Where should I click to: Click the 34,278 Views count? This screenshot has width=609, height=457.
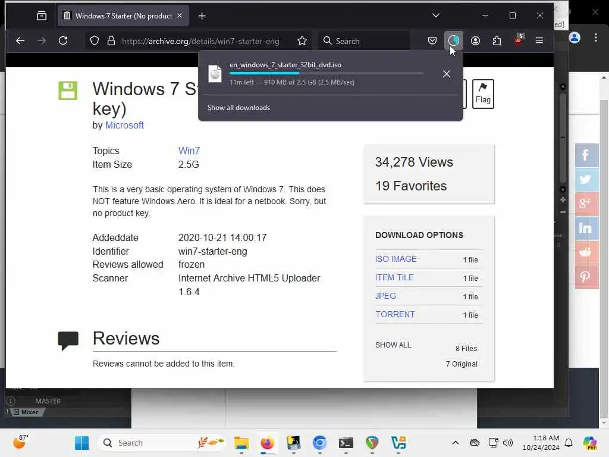(x=414, y=162)
